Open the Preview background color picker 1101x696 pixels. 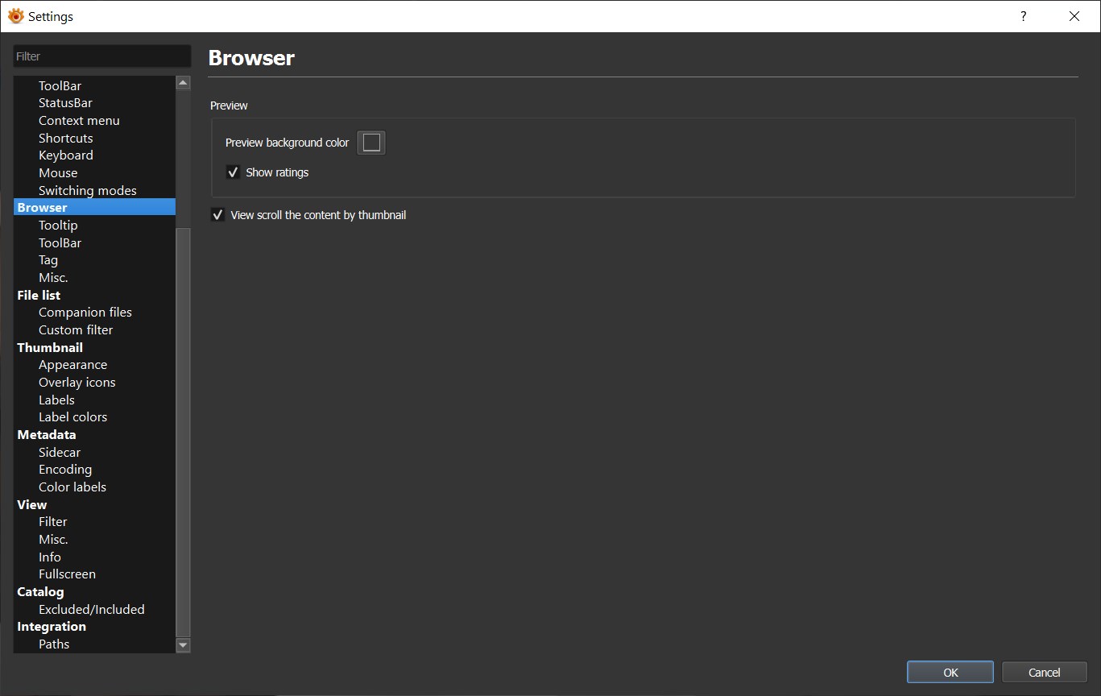click(371, 143)
